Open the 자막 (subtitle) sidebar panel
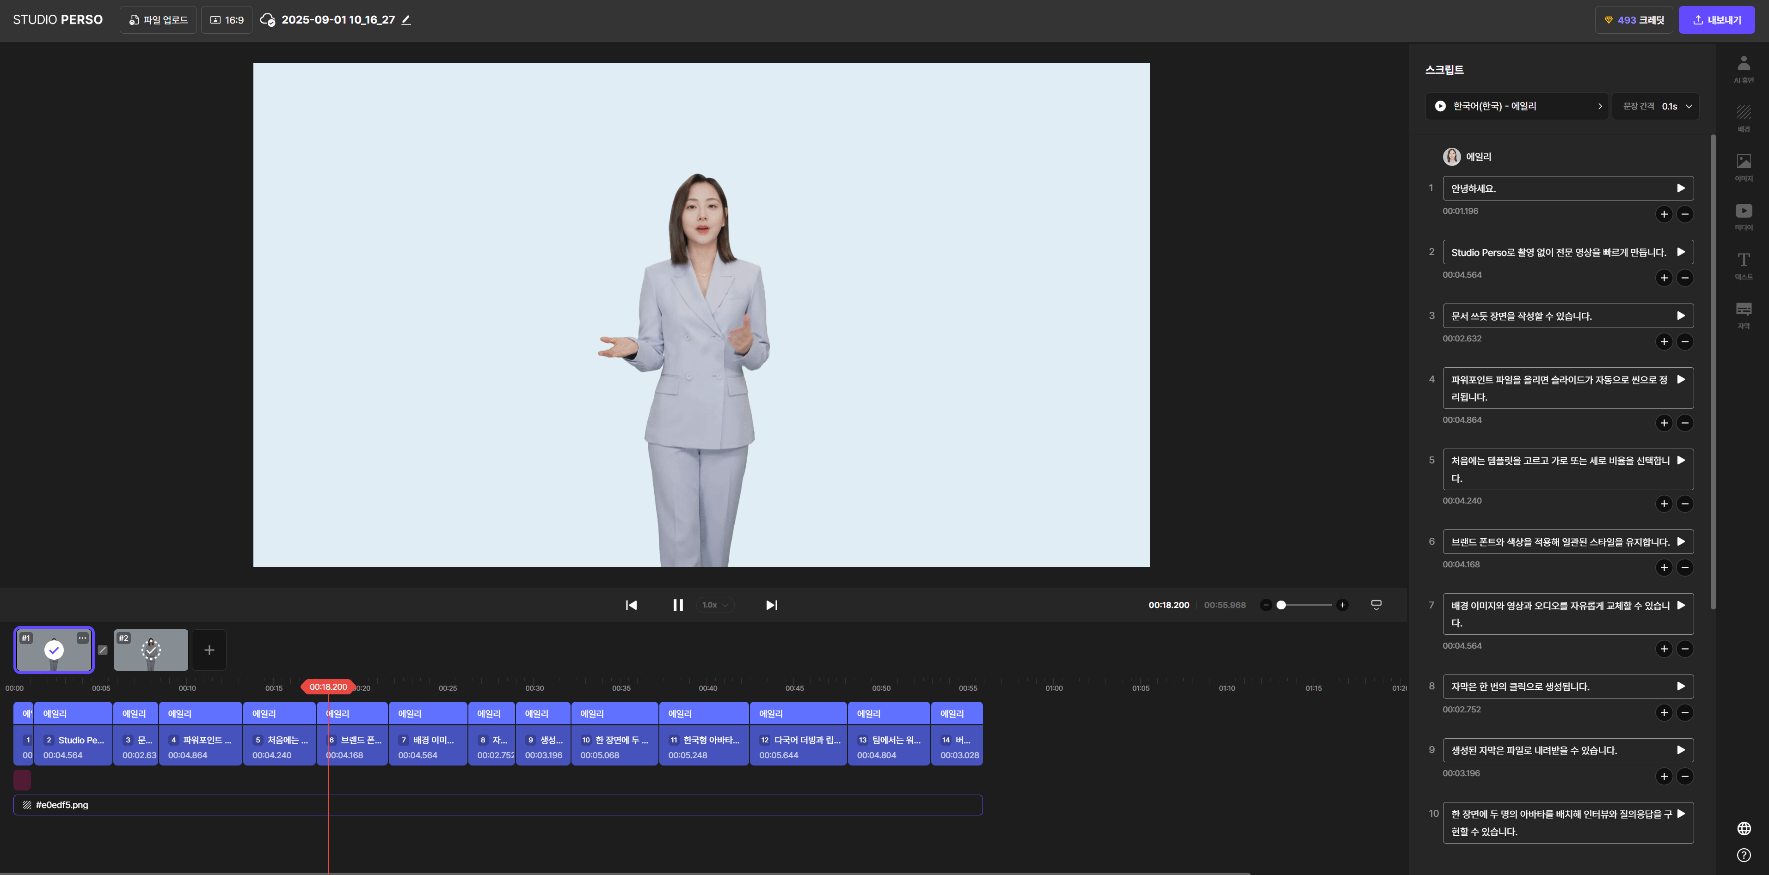 (x=1743, y=314)
